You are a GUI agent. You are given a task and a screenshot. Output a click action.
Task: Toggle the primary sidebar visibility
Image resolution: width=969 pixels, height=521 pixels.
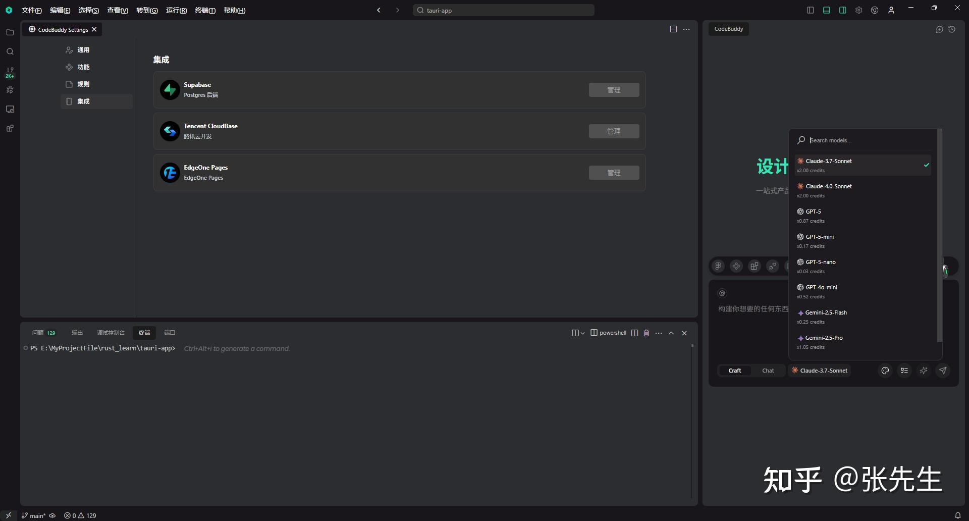810,10
